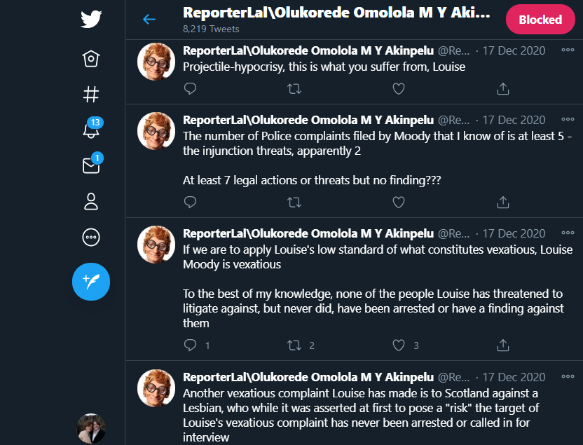
Task: Open account switcher avatar at bottom left
Action: tap(91, 428)
